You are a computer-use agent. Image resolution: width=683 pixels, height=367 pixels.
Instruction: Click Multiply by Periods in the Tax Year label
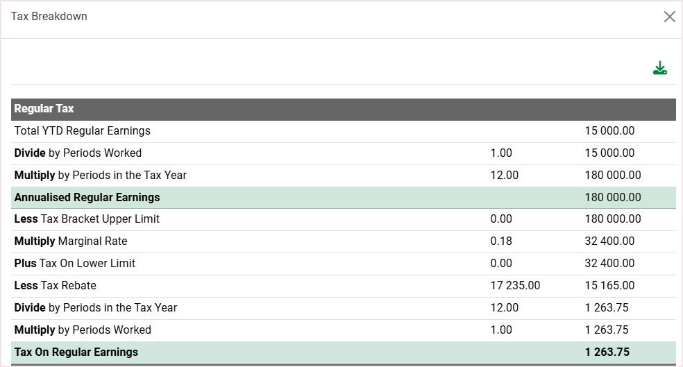101,175
